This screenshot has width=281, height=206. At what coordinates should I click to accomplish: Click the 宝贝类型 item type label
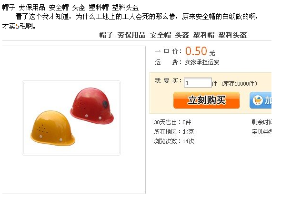coord(261,132)
